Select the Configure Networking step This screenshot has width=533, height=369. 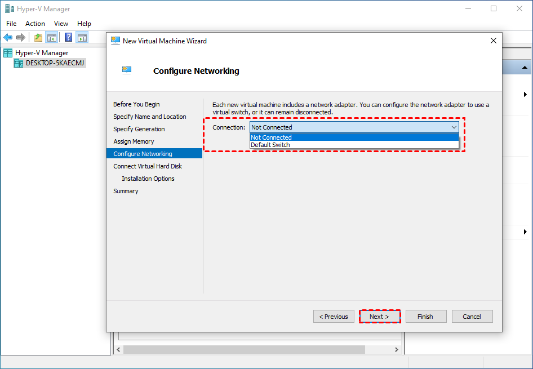pyautogui.click(x=154, y=154)
